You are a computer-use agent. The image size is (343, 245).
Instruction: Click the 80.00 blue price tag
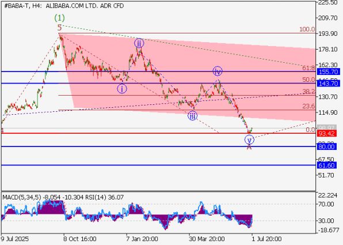pyautogui.click(x=326, y=146)
